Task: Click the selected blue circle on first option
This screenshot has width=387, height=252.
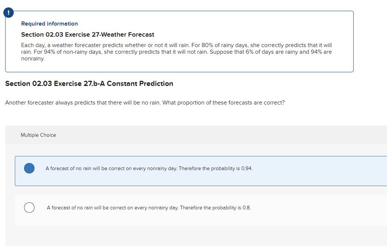Action: click(29, 168)
